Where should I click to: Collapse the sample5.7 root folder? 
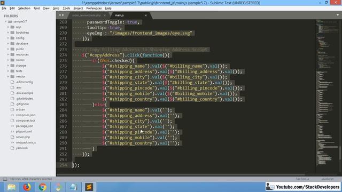[6, 21]
